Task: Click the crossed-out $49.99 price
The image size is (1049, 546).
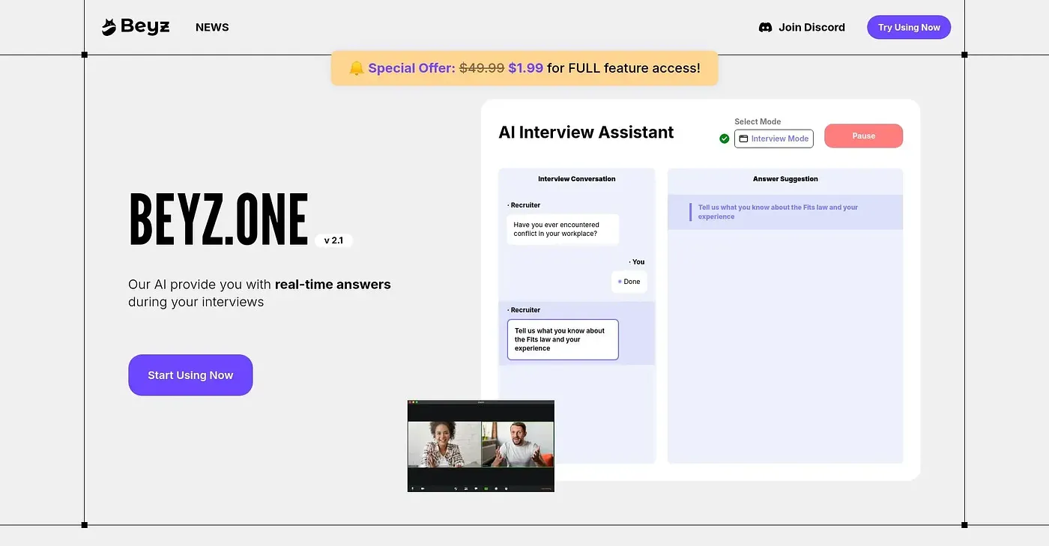Action: pos(482,68)
